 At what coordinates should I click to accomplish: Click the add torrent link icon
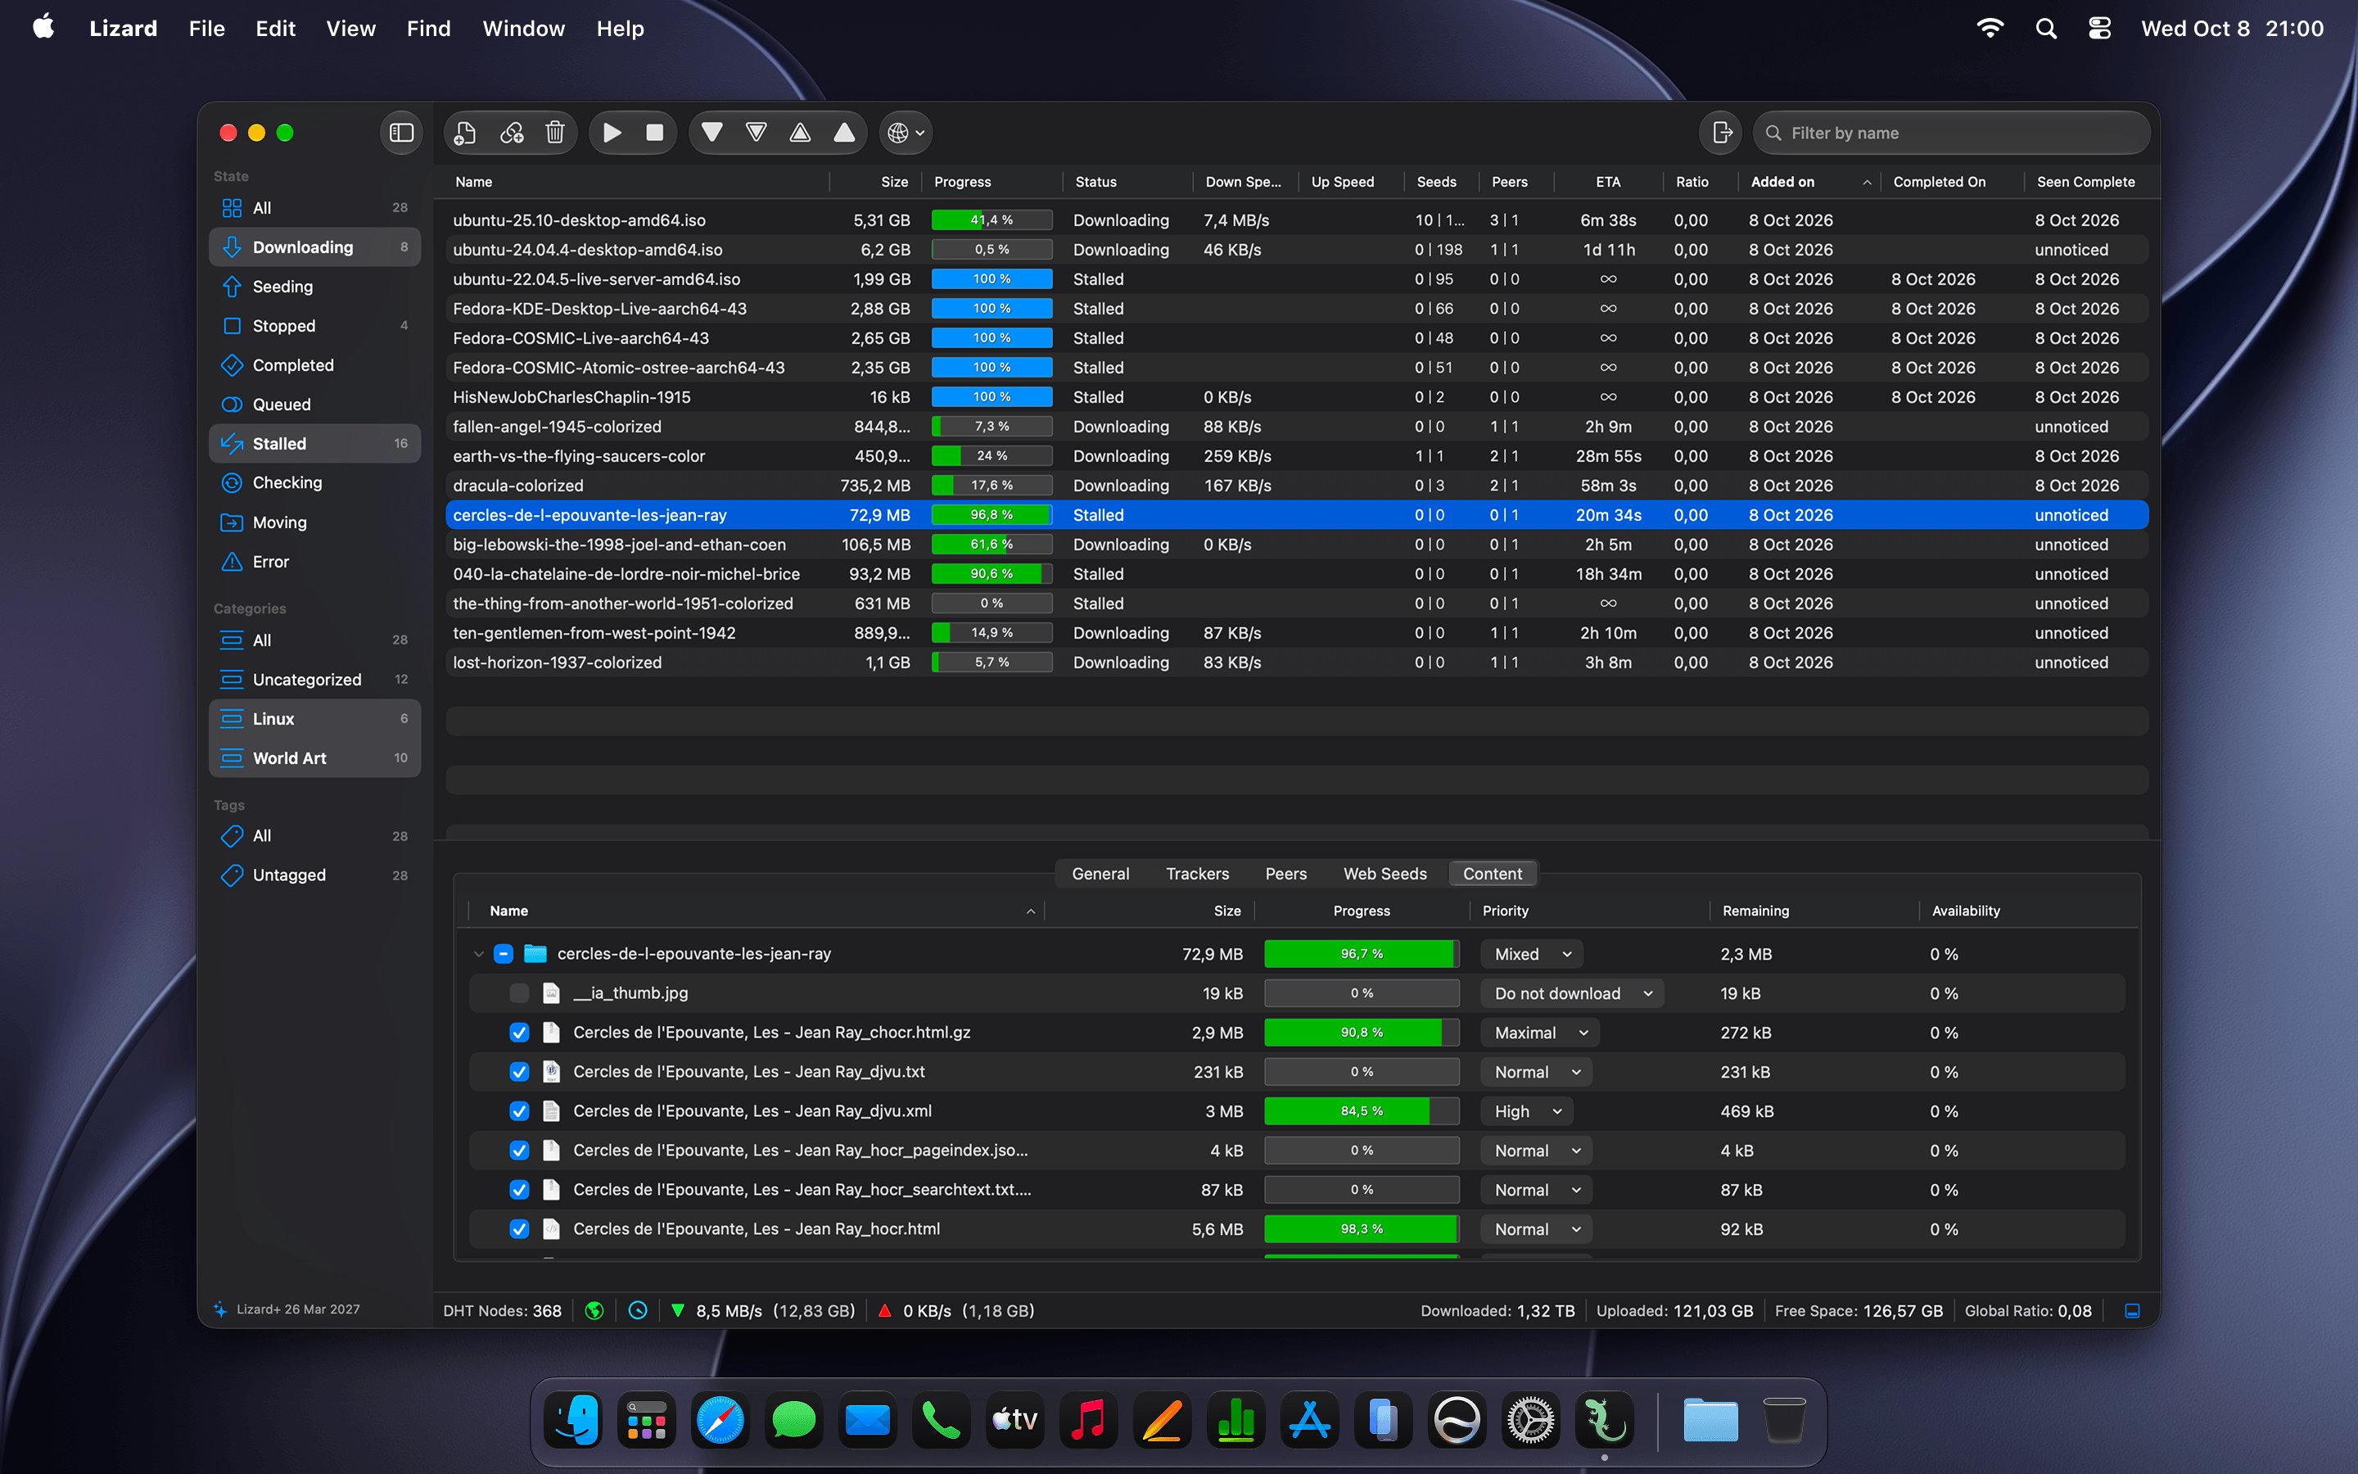coord(511,133)
